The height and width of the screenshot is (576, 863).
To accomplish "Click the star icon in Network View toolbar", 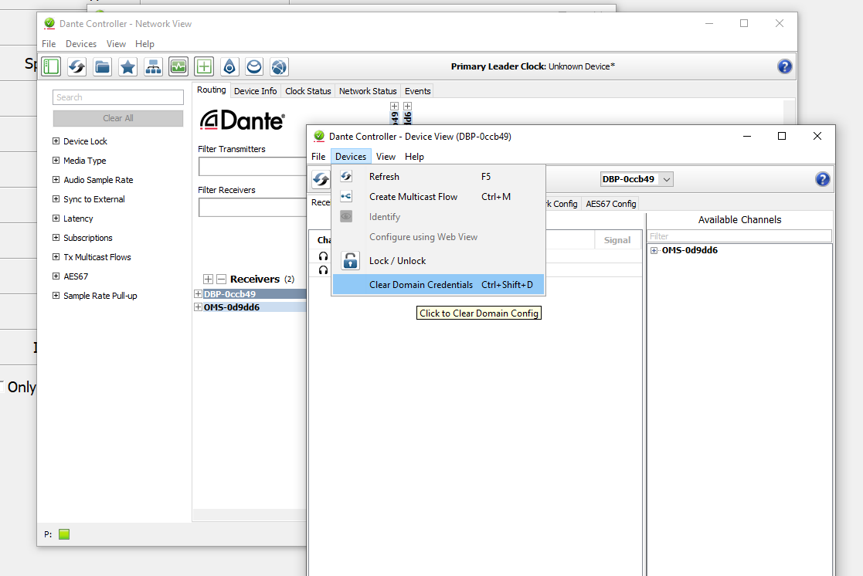I will click(x=127, y=66).
